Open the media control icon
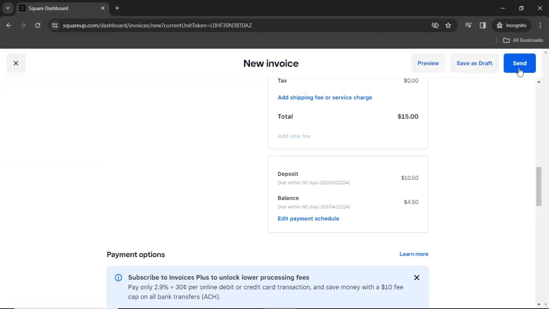 click(468, 25)
